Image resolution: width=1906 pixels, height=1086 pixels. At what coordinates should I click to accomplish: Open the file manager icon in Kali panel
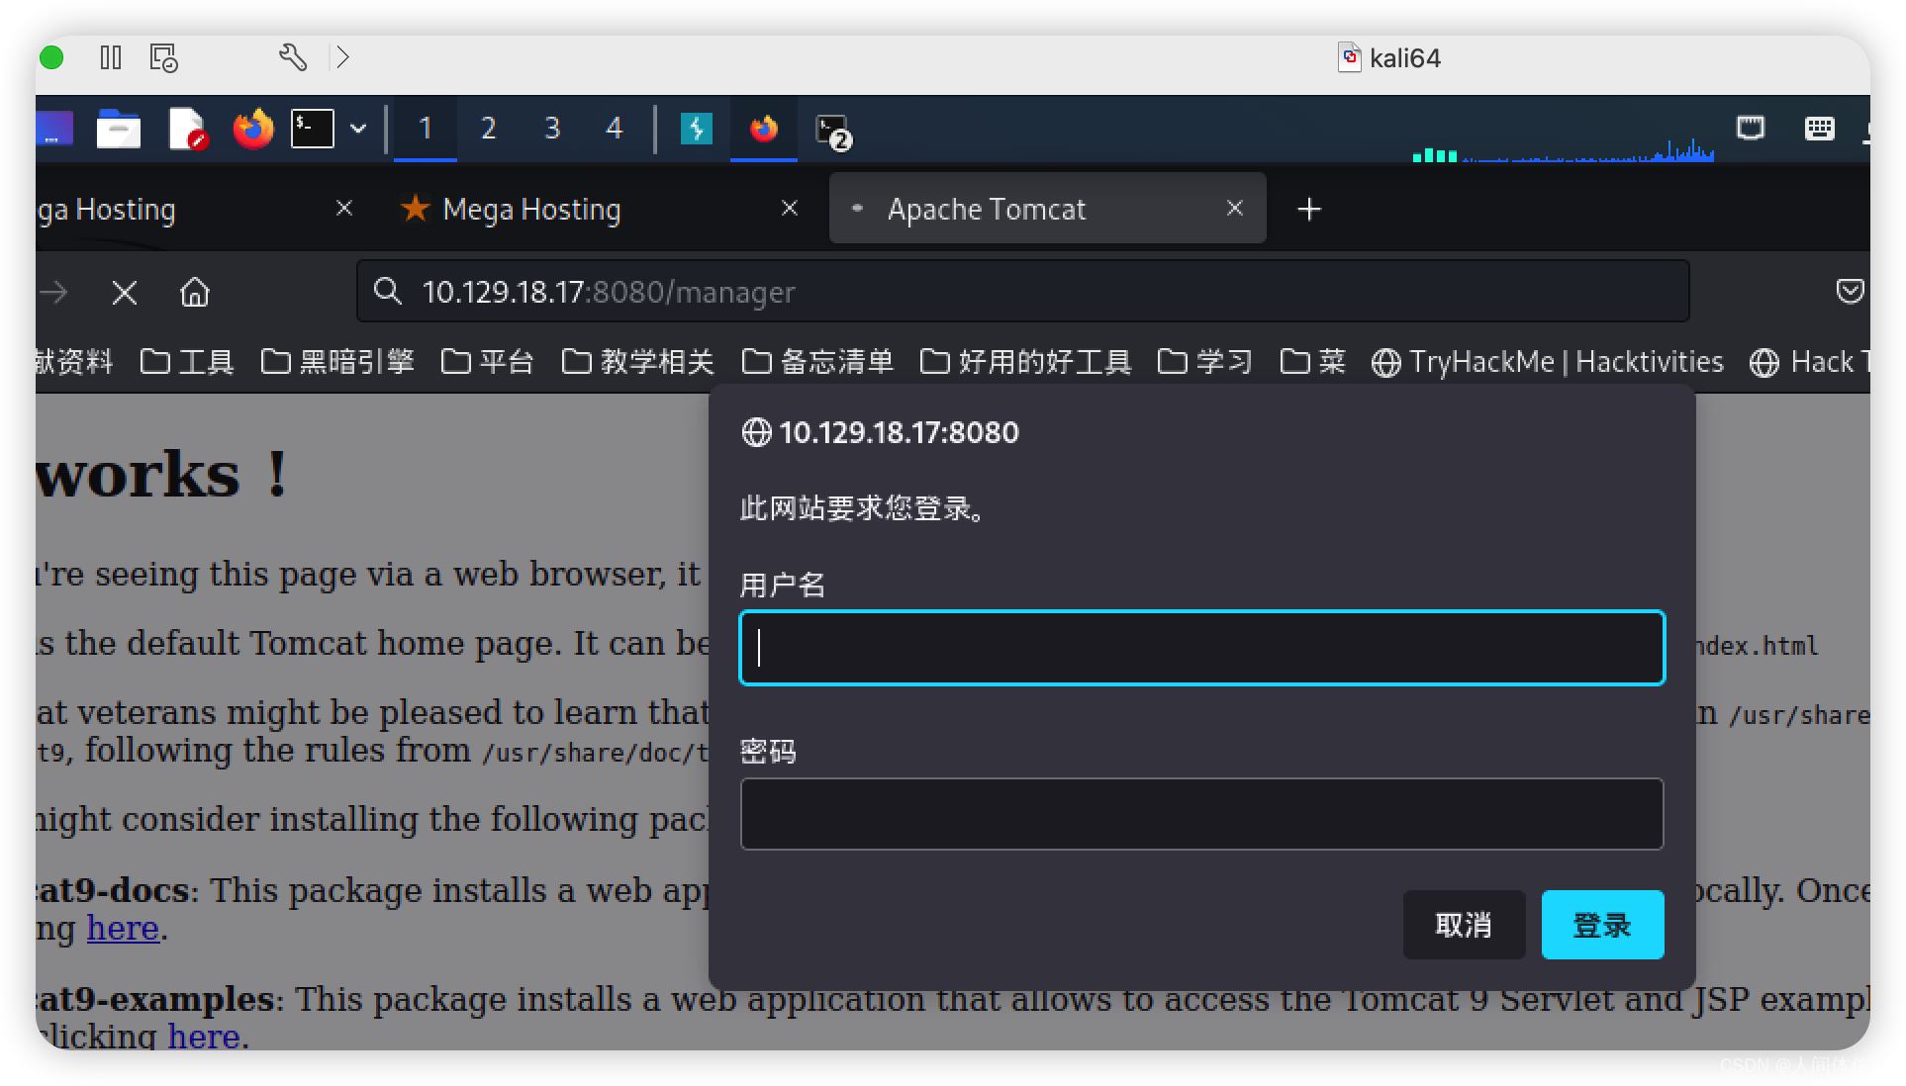click(x=119, y=129)
